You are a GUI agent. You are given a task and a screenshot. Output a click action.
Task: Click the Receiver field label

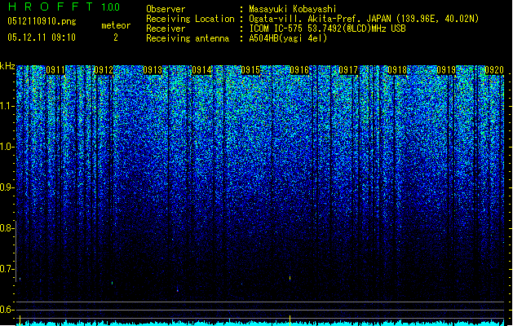tap(166, 29)
